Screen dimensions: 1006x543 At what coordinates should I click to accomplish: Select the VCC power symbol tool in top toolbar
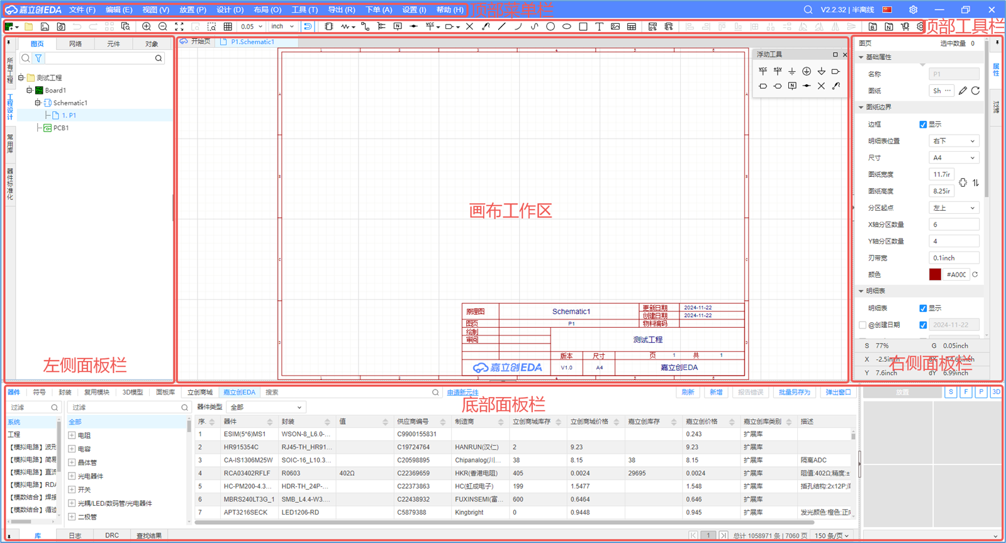coord(430,27)
